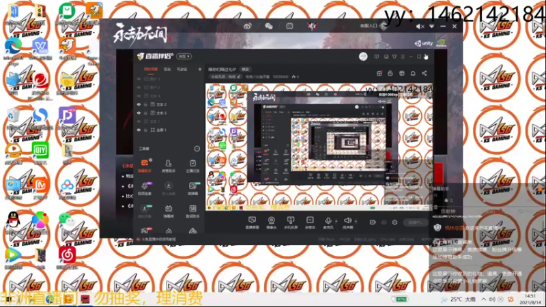The image size is (546, 307).
Task: Open the Danmaku Show tool icon
Action: [x=169, y=211]
